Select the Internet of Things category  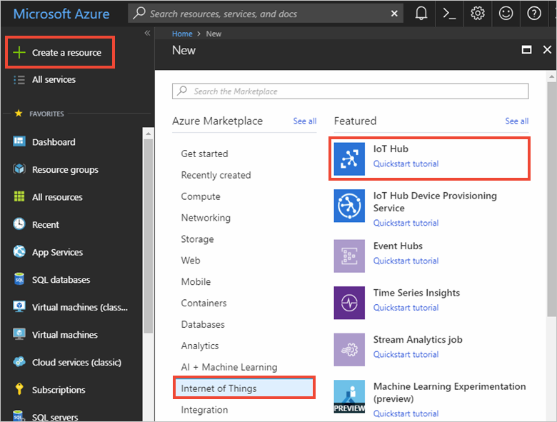pos(244,388)
